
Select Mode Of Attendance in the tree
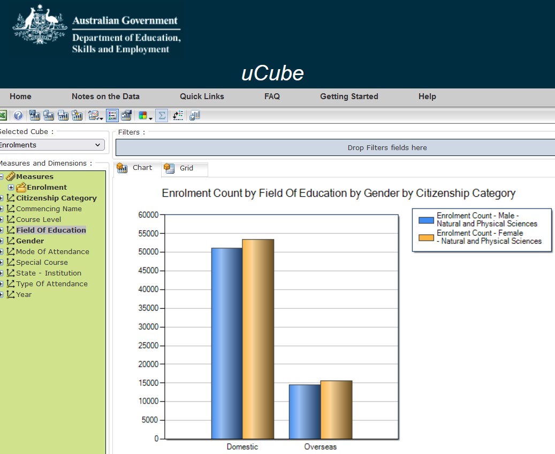[52, 251]
